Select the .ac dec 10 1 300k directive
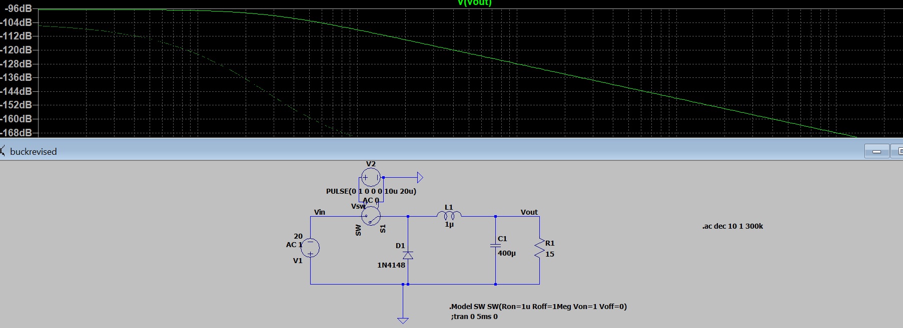The width and height of the screenshot is (903, 328). [x=732, y=226]
